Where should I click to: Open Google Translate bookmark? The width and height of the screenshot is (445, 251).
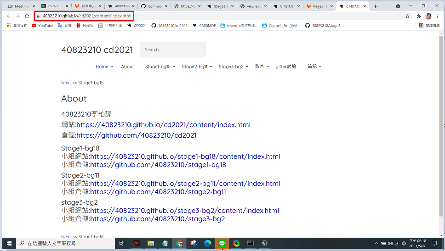tap(64, 26)
